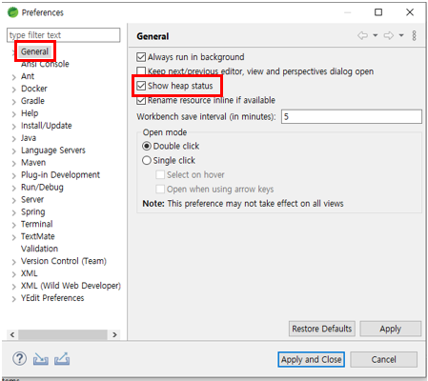Viewport: 428px width, 381px height.
Task: Expand the XML tree node
Action: coord(13,274)
